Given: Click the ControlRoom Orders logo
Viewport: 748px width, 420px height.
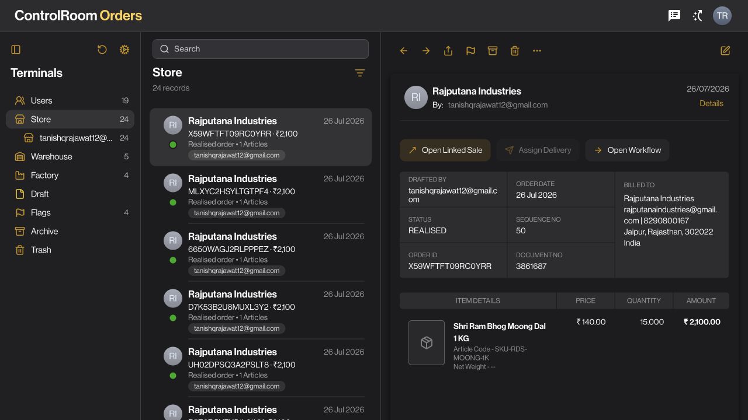Looking at the screenshot, I should pyautogui.click(x=78, y=16).
